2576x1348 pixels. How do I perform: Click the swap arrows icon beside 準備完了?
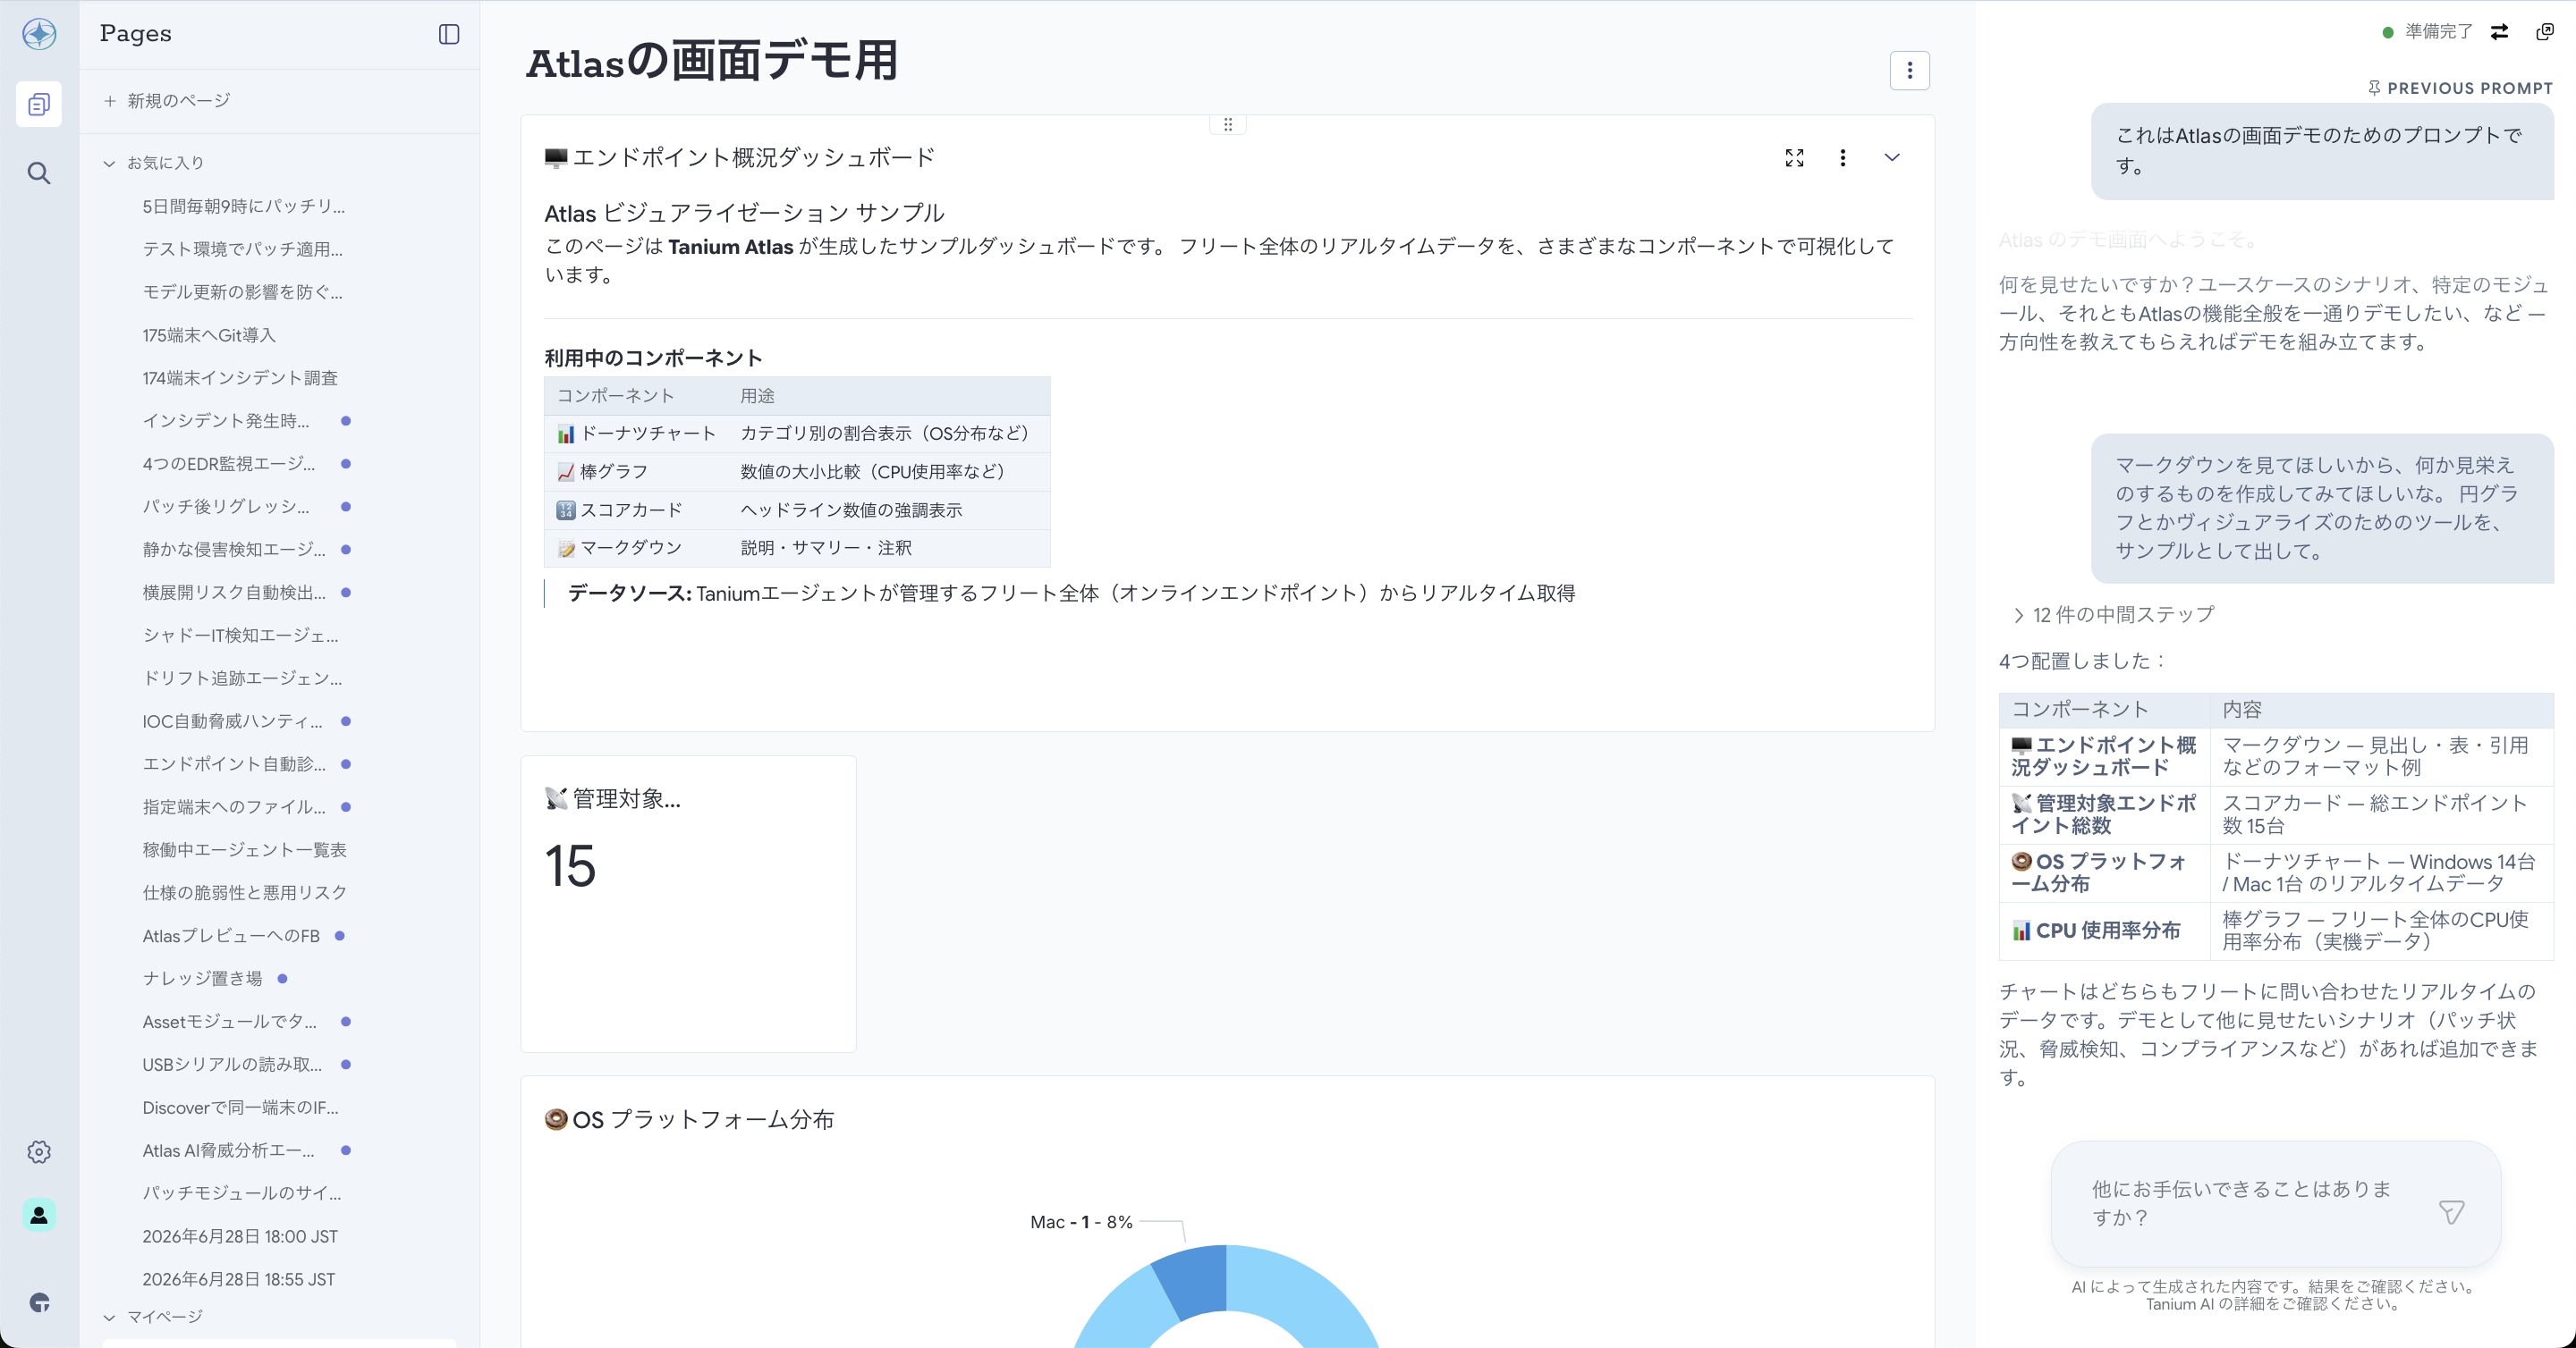click(2499, 32)
